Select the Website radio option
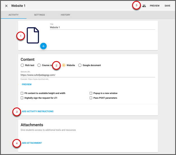The width and height of the screenshot is (176, 155). tap(64, 65)
